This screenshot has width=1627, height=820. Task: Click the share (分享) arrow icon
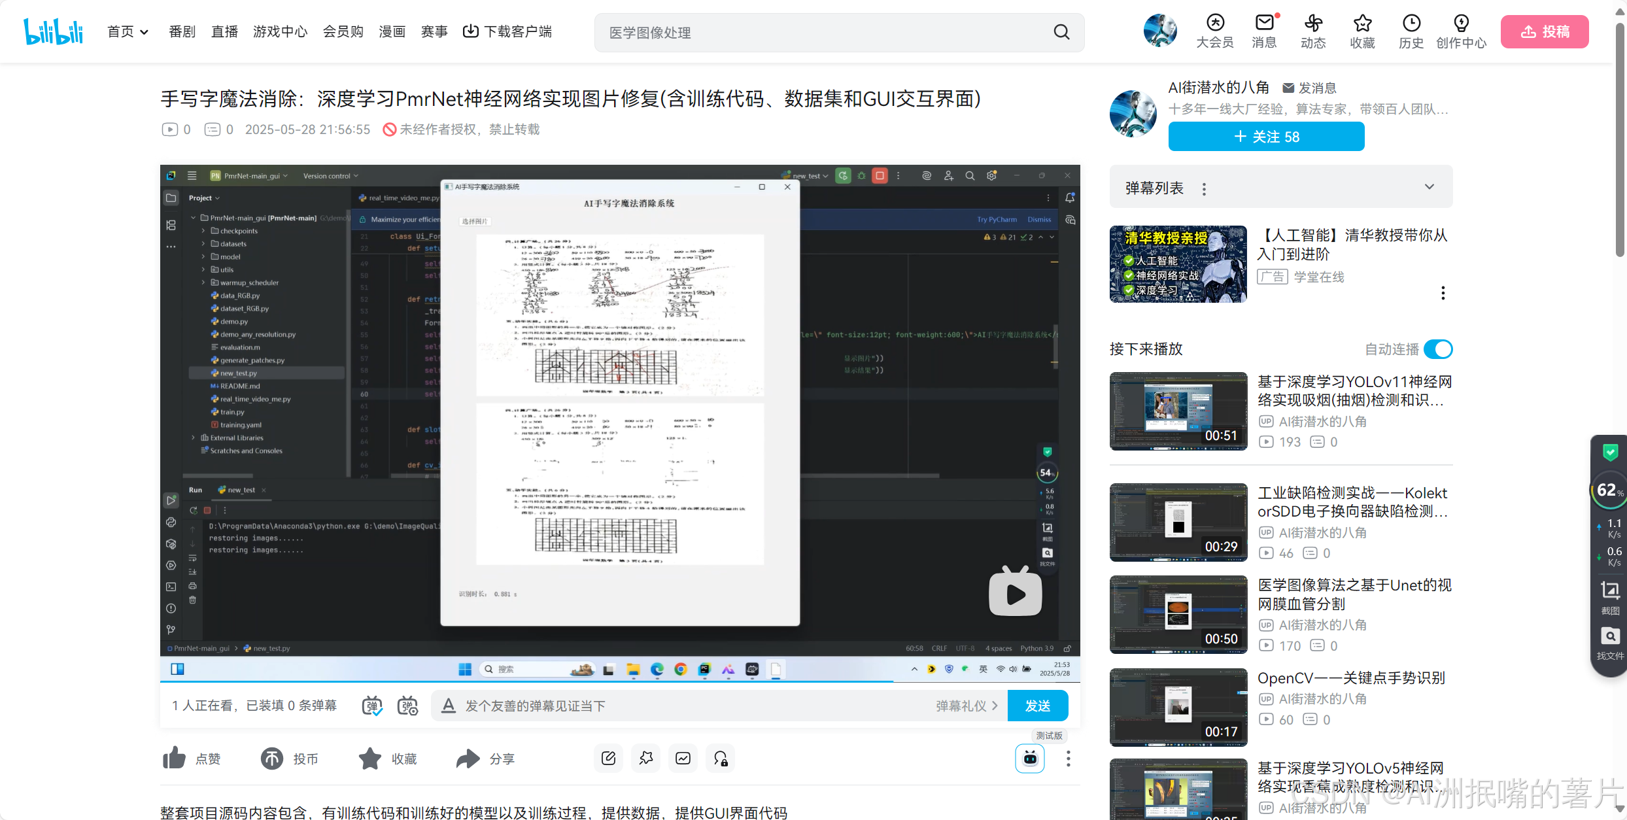tap(468, 759)
